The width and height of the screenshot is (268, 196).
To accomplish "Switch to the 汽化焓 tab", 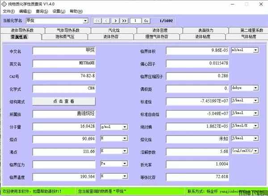I will pyautogui.click(x=114, y=30).
